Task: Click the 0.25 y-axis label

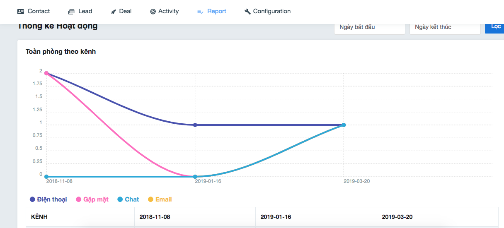Action: point(37,161)
